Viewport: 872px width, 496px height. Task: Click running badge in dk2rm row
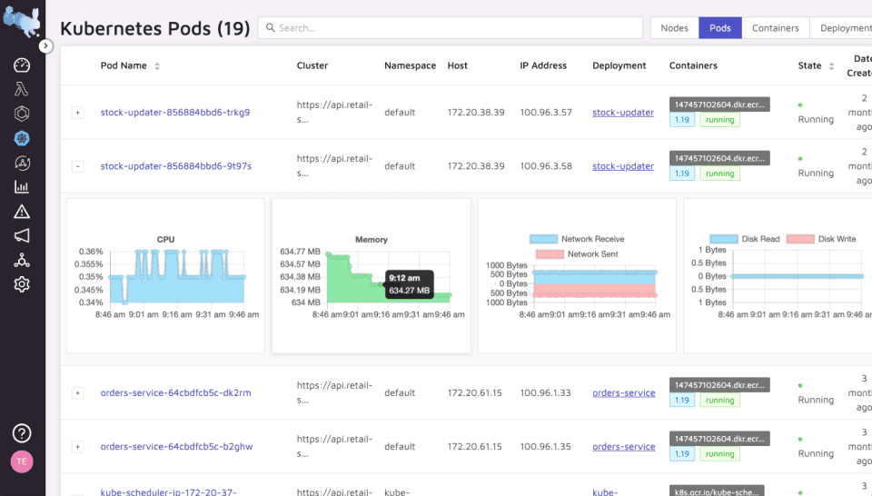pyautogui.click(x=719, y=401)
